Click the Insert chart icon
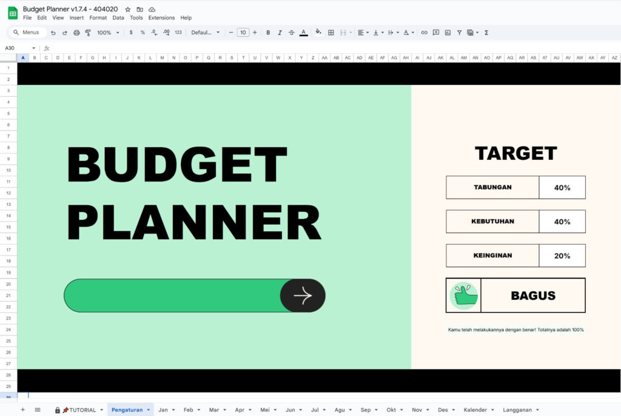Image resolution: width=621 pixels, height=416 pixels. [x=448, y=33]
